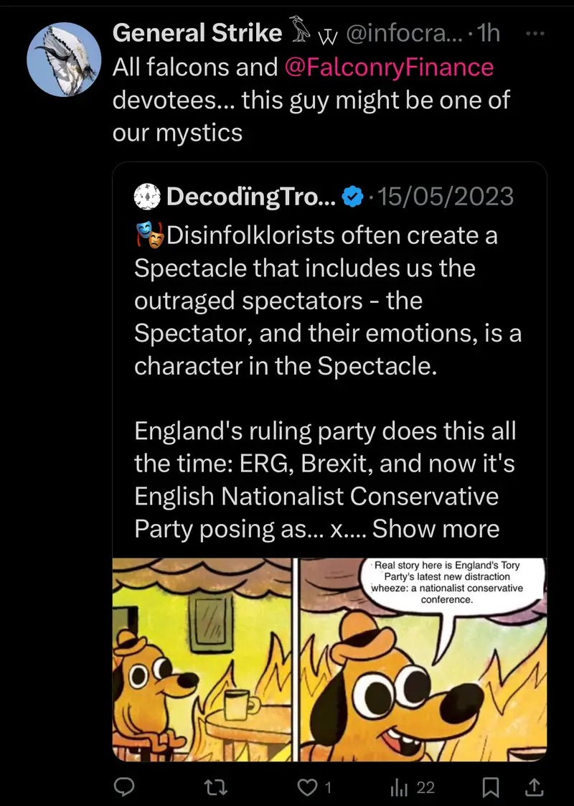
Task: Click the bird badge beside General Strike
Action: pos(300,32)
